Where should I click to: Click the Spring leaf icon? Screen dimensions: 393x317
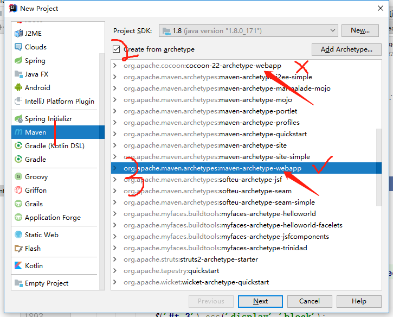18,60
